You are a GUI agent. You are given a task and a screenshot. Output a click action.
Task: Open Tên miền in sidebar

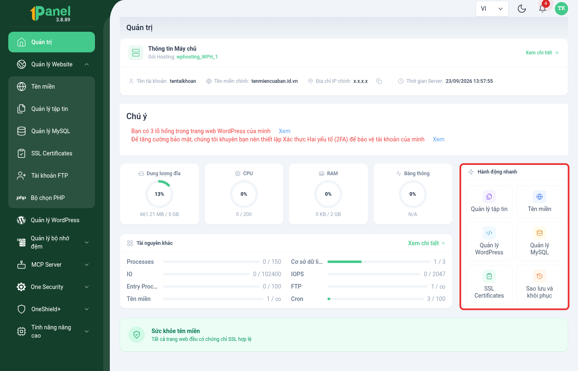tap(52, 87)
